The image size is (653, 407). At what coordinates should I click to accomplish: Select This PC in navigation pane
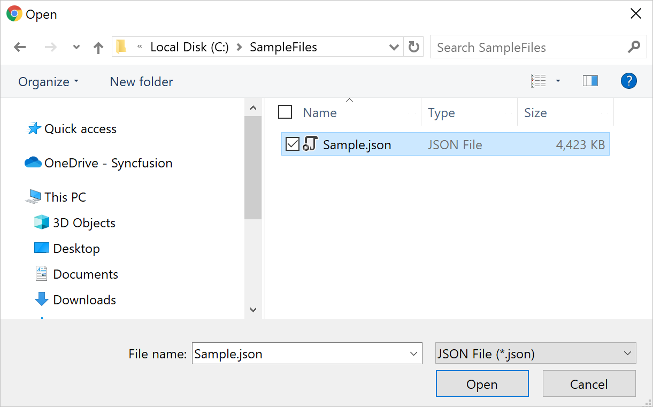pos(65,197)
